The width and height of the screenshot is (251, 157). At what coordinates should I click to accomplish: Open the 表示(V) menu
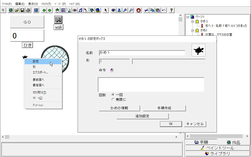click(33, 4)
